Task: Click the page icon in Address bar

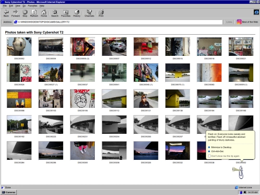Action: (x=15, y=22)
